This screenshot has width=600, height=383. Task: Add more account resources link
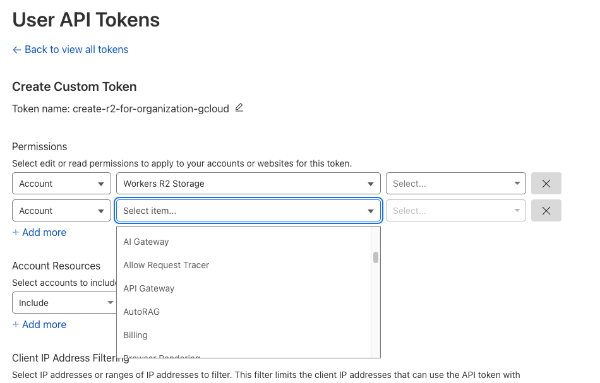coord(39,324)
